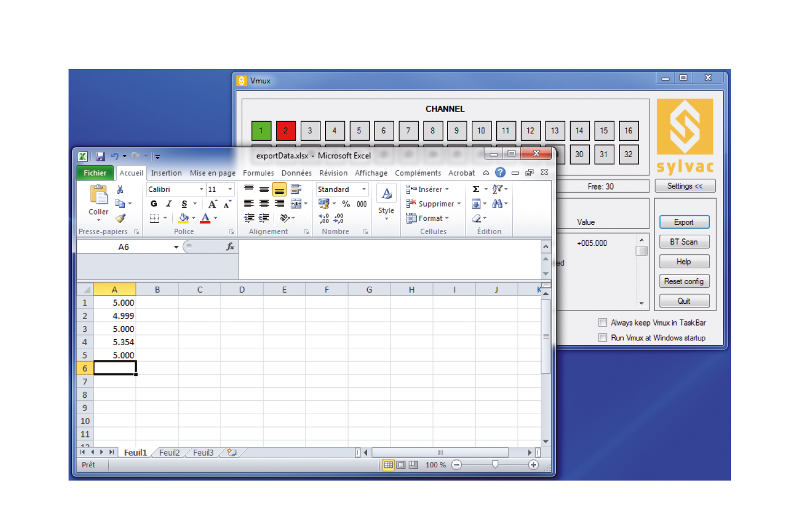Click the cell borders icon

(155, 218)
